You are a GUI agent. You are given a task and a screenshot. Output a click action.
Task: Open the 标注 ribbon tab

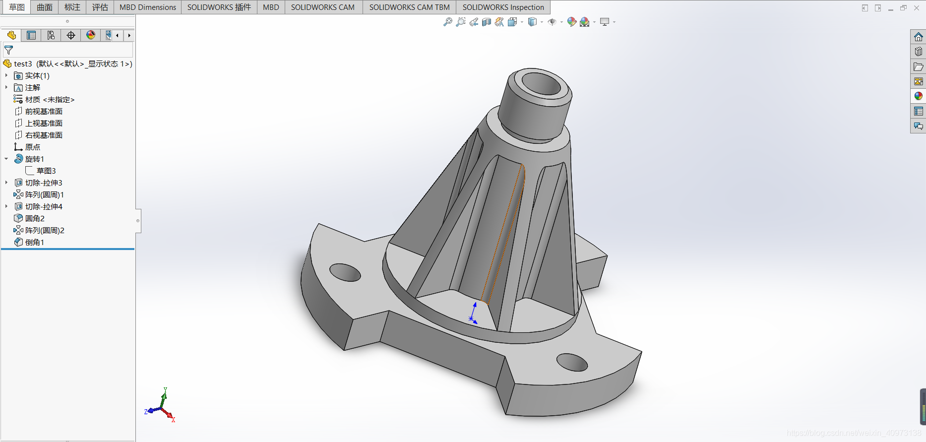72,7
